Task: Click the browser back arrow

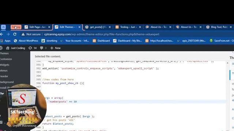Action: click(x=1, y=34)
